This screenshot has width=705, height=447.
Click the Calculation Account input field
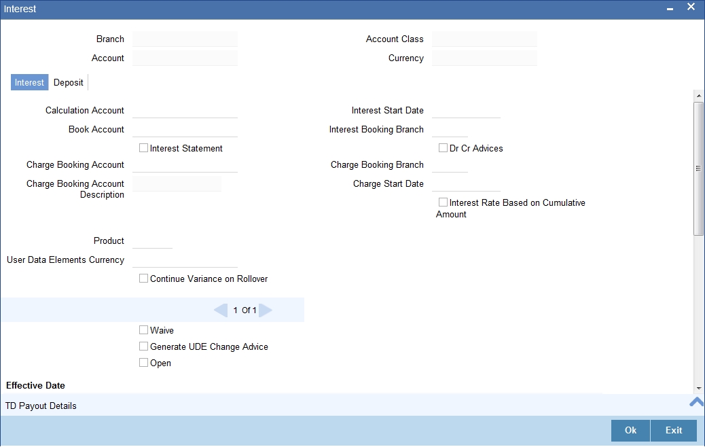[x=185, y=110]
